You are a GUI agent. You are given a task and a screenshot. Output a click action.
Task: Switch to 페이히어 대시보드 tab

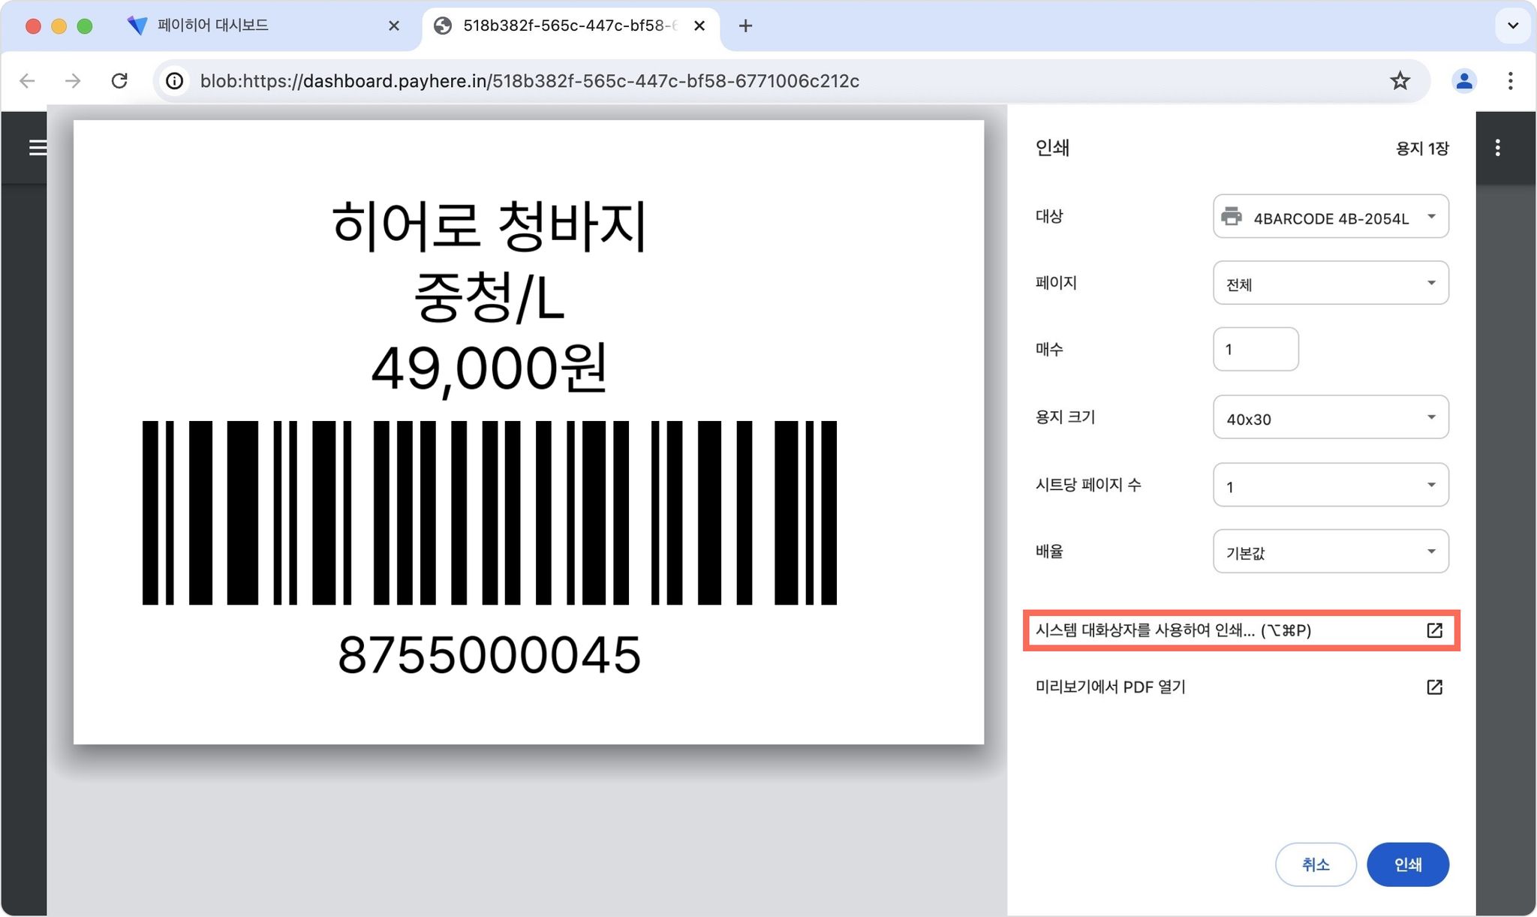[263, 26]
